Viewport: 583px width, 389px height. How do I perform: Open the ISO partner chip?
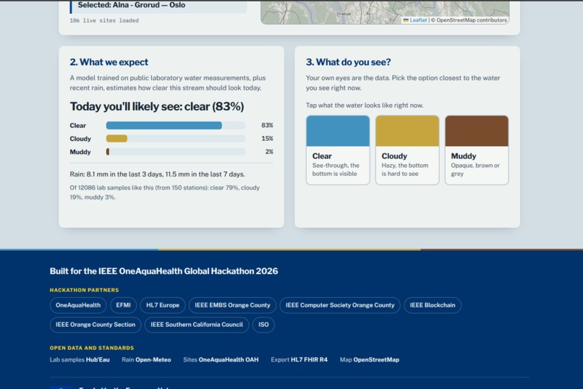click(x=263, y=325)
